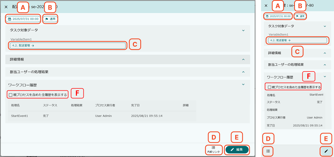
Task: Select the StartEvent1 cell in history table
Action: [x=20, y=116]
